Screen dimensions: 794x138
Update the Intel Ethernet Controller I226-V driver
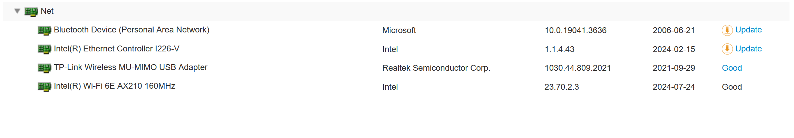pyautogui.click(x=748, y=49)
